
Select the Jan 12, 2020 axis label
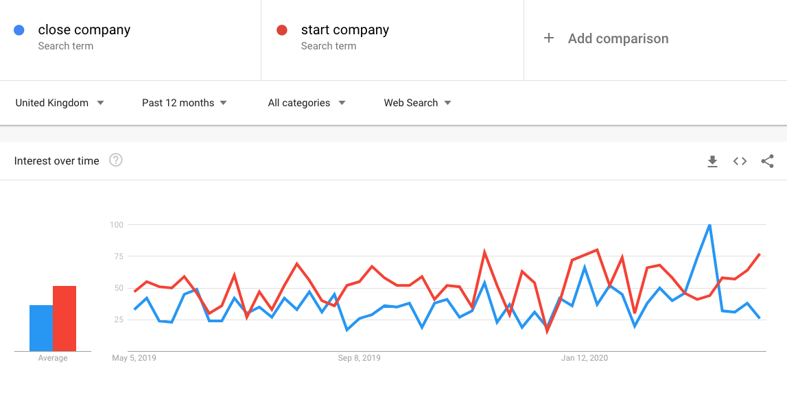[584, 358]
